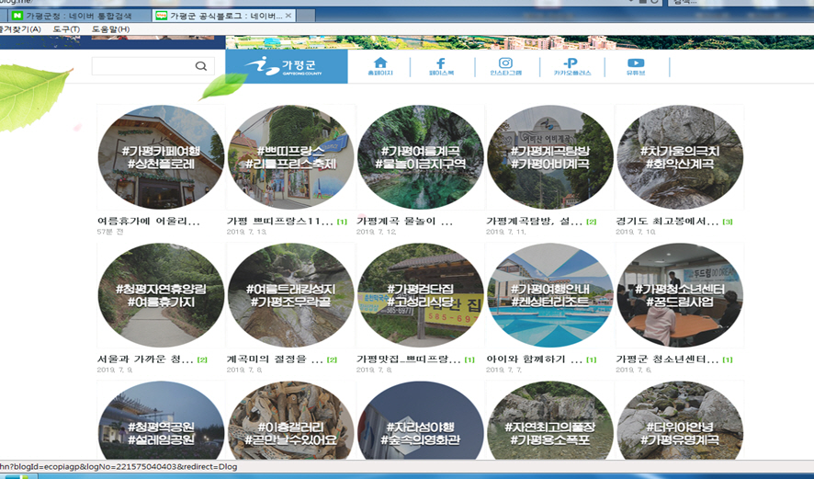Open #가평검단집 #고성리식당 thumbnail

click(x=421, y=295)
